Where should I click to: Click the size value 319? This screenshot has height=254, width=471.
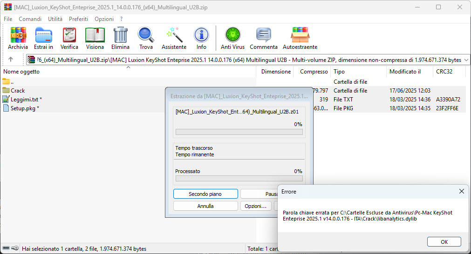[323, 99]
